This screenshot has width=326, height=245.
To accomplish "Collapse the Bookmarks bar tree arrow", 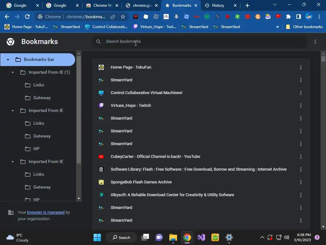I will tap(8, 60).
